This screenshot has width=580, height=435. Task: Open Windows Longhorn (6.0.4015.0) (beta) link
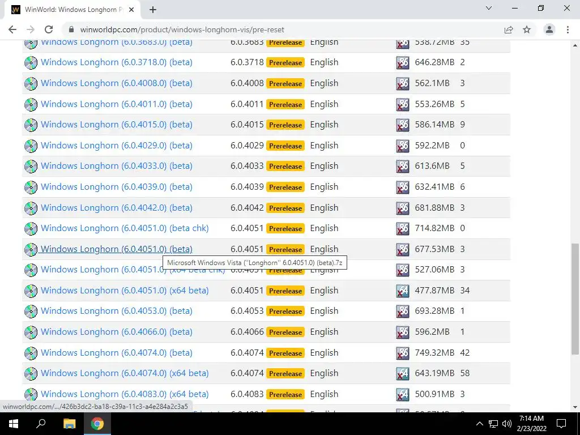pos(117,125)
